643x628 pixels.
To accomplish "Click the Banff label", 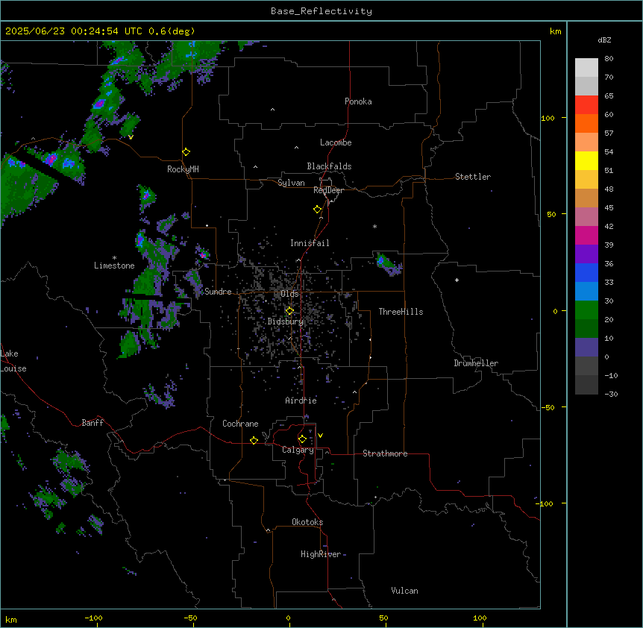I will click(x=92, y=423).
